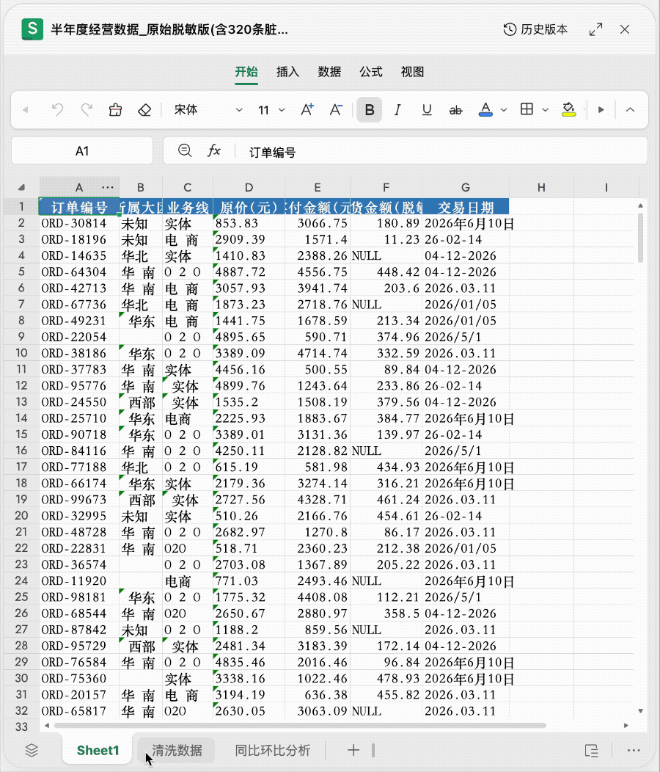This screenshot has width=660, height=772.
Task: Click the bottom-right panel layout icon
Action: click(592, 751)
